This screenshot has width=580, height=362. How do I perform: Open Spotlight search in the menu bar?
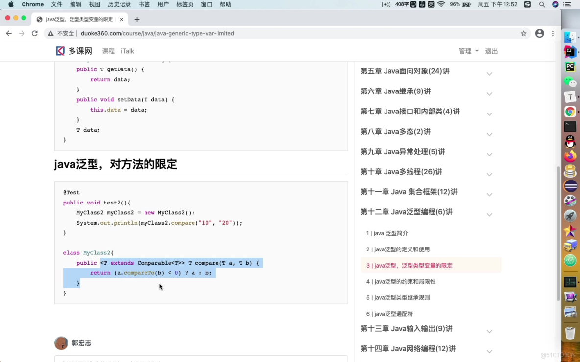pyautogui.click(x=542, y=4)
